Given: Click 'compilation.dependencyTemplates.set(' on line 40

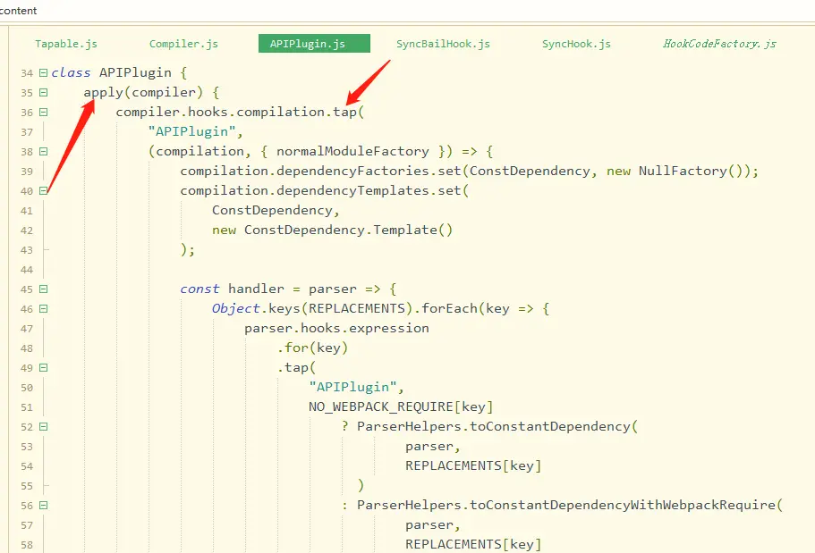Looking at the screenshot, I should [325, 191].
